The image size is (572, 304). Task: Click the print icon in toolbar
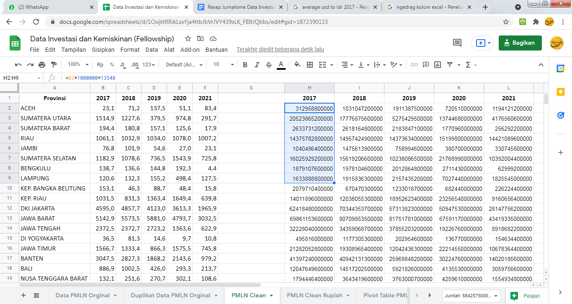(x=42, y=65)
